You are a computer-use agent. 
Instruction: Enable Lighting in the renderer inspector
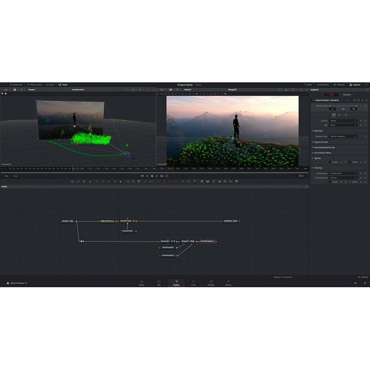click(x=331, y=161)
